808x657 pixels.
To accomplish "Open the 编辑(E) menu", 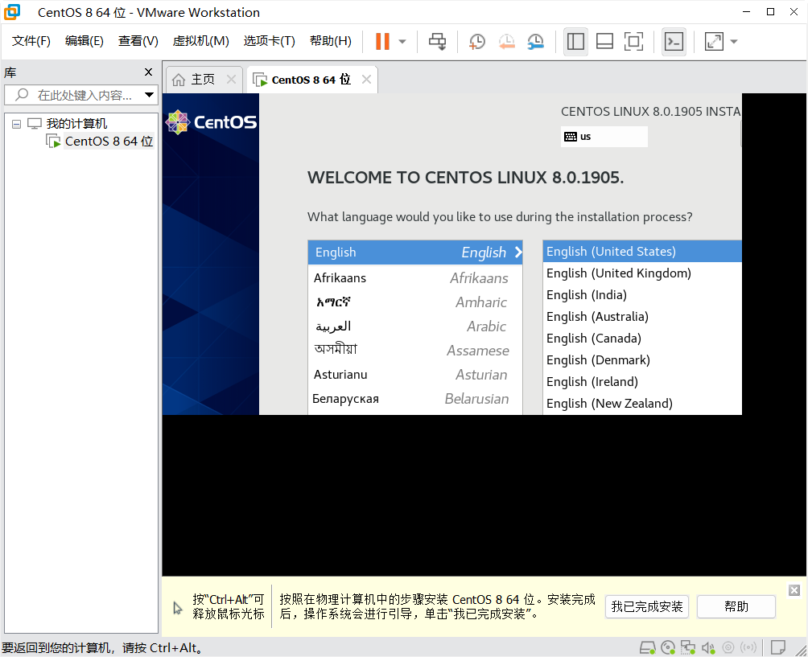I will [84, 41].
